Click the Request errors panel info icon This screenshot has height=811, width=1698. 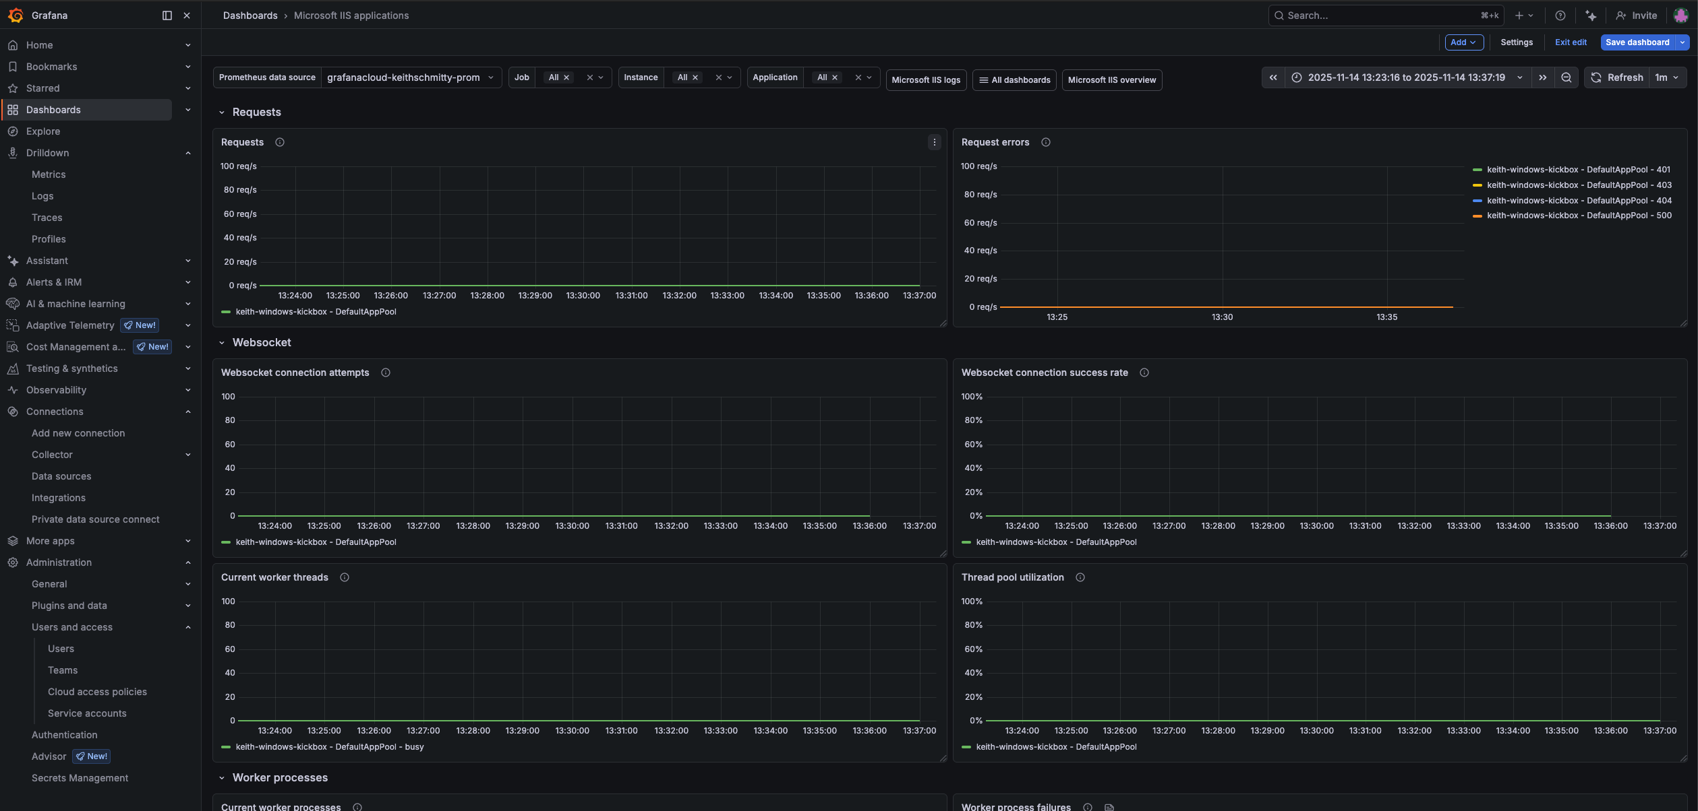click(1045, 142)
